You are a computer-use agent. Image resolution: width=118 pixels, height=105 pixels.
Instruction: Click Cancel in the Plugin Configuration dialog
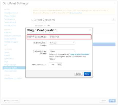(x=78, y=74)
